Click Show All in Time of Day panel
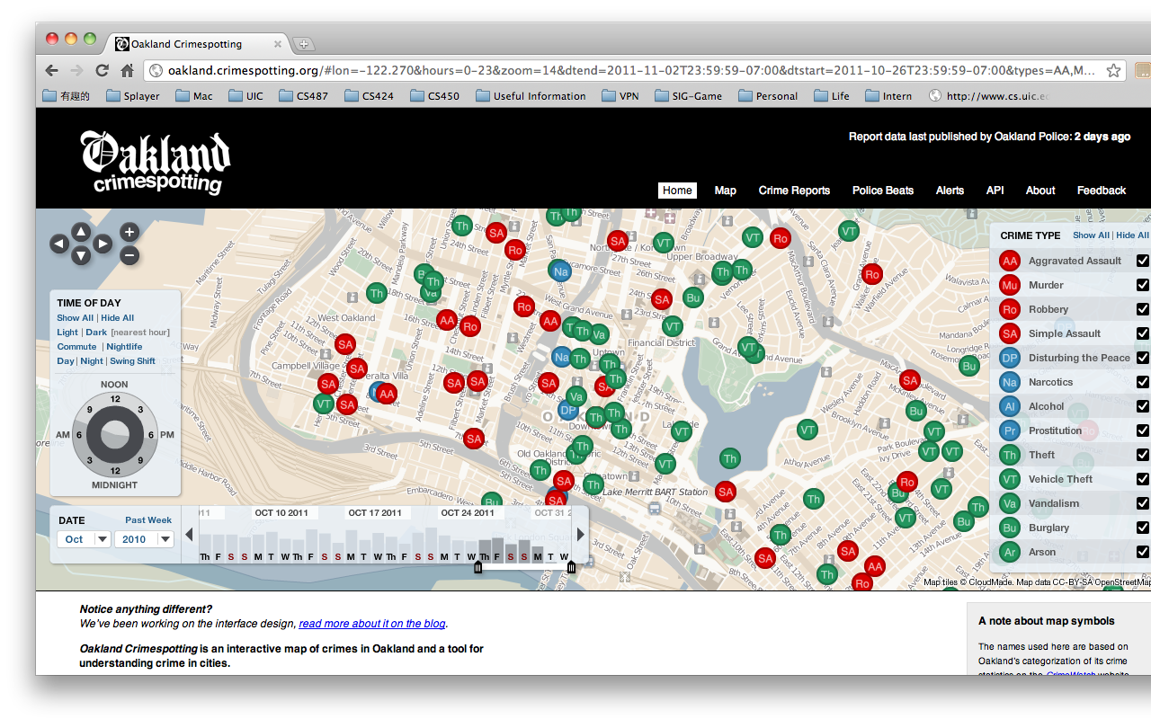The height and width of the screenshot is (719, 1151). (x=75, y=318)
